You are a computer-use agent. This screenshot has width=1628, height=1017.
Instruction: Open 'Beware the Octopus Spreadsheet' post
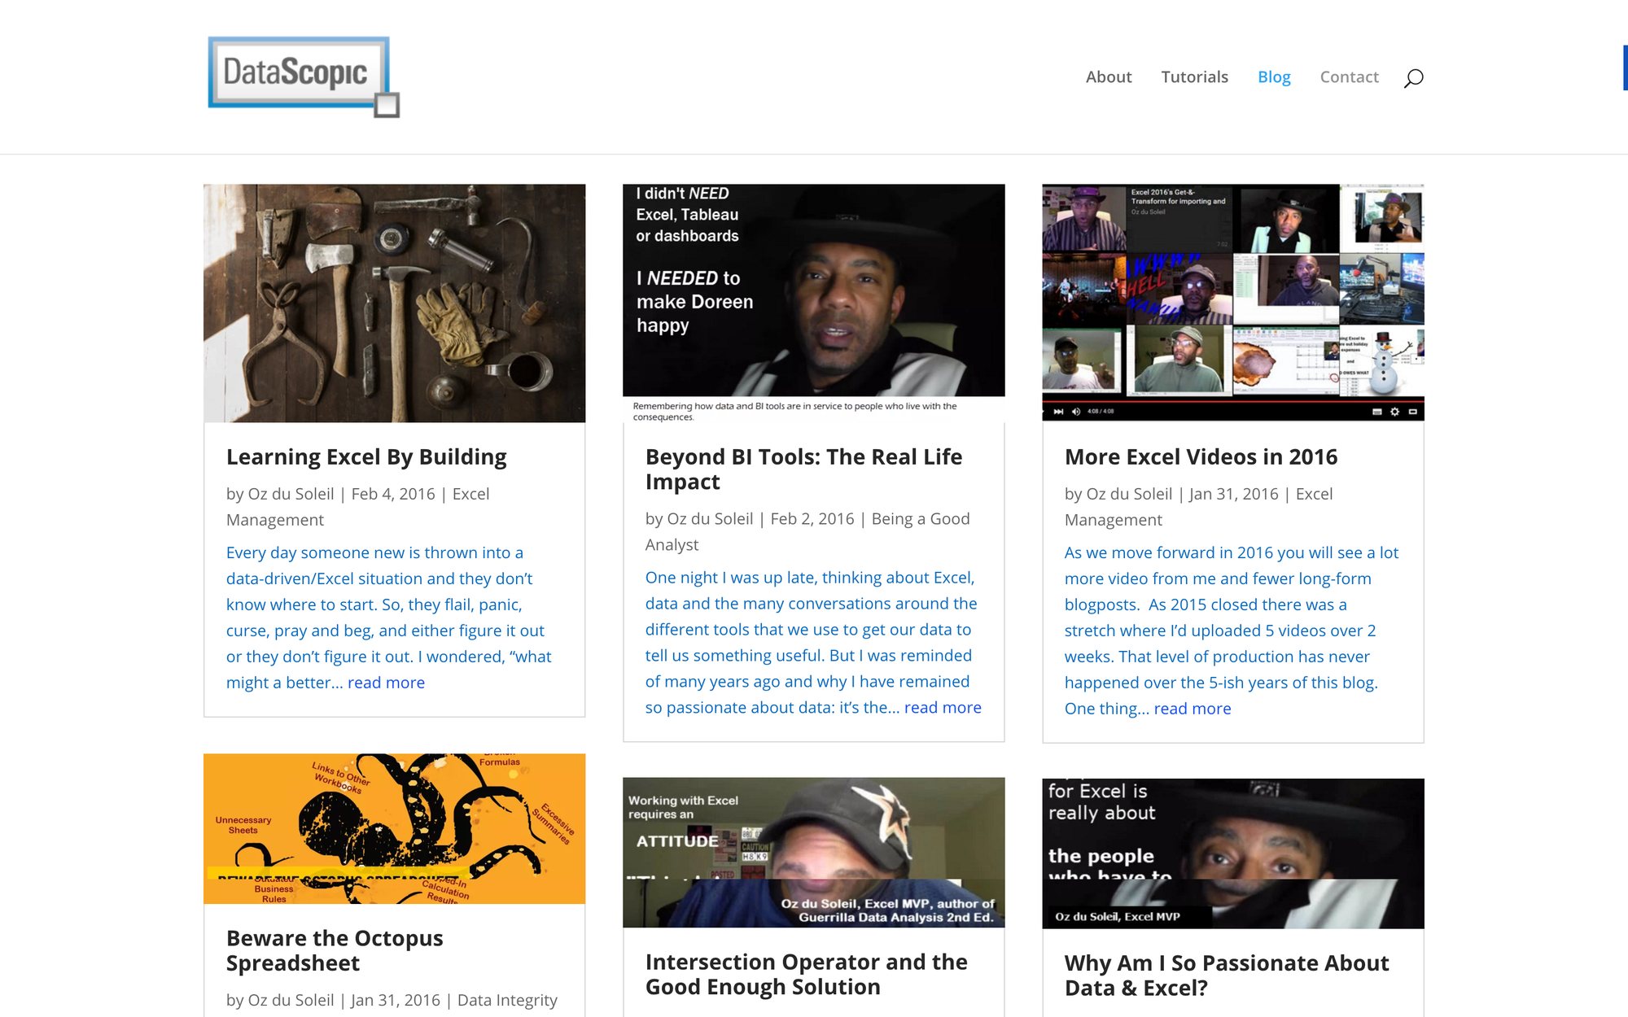(335, 950)
